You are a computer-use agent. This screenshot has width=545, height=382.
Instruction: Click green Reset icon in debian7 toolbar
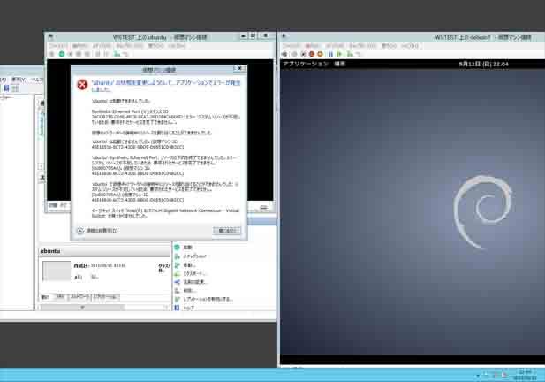pos(339,54)
